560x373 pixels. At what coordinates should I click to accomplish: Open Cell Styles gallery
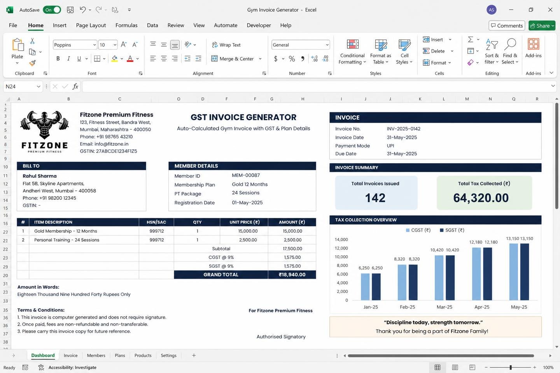click(404, 51)
